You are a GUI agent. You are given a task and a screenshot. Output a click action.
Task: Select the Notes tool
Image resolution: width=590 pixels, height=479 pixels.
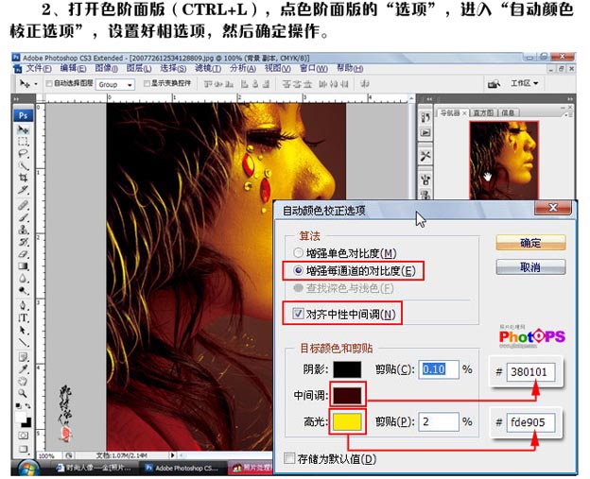pos(23,357)
